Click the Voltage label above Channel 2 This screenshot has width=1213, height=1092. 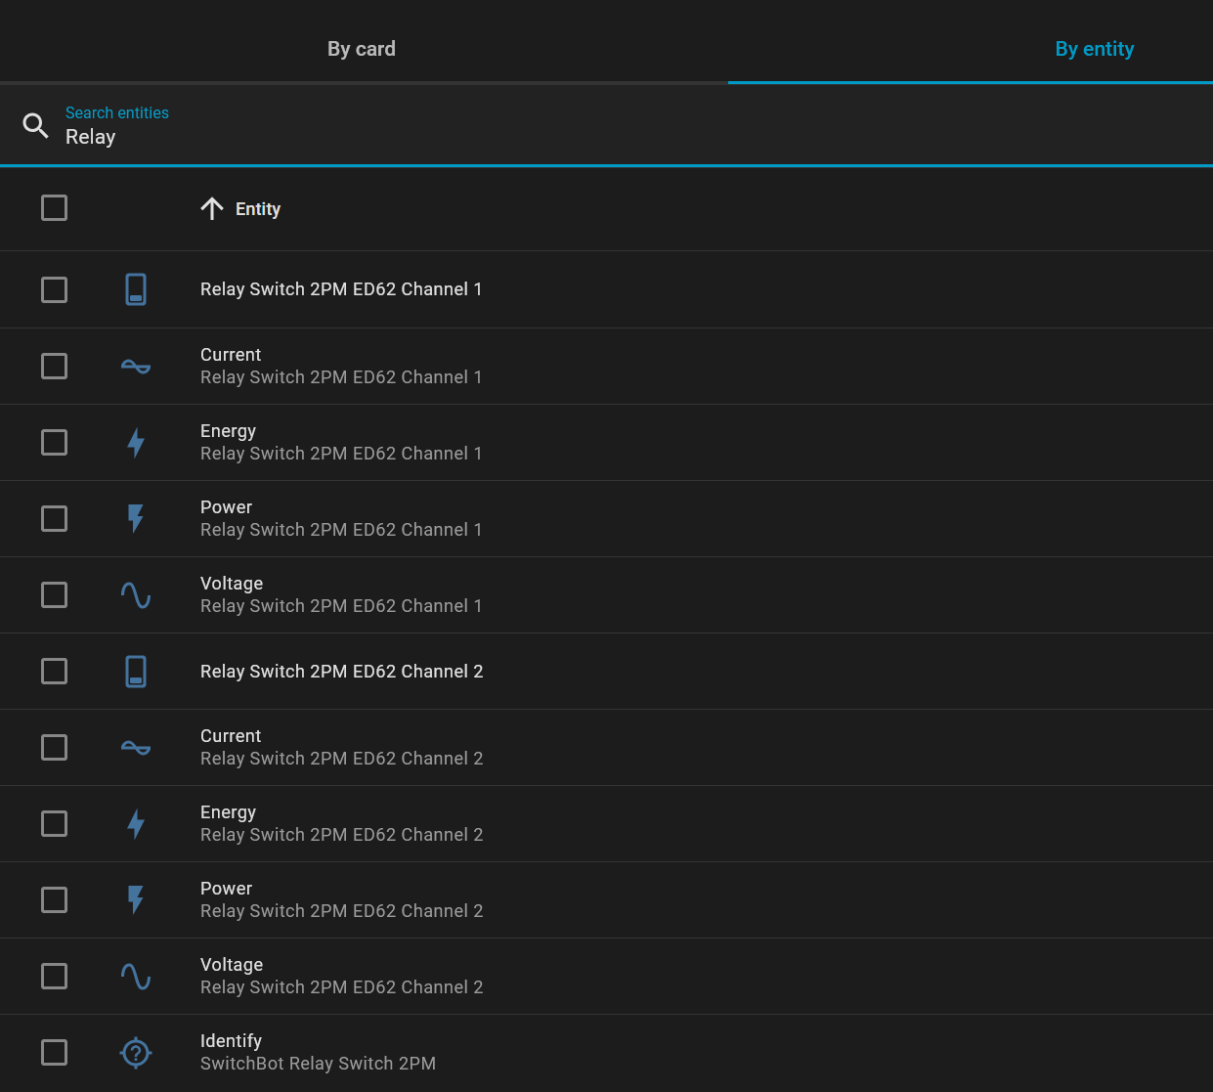232,966
